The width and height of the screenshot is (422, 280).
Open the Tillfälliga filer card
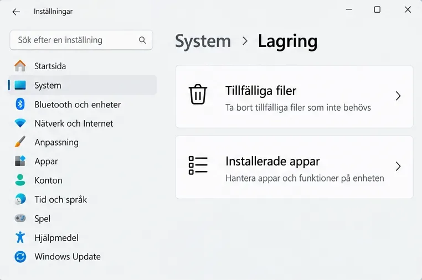pyautogui.click(x=294, y=96)
